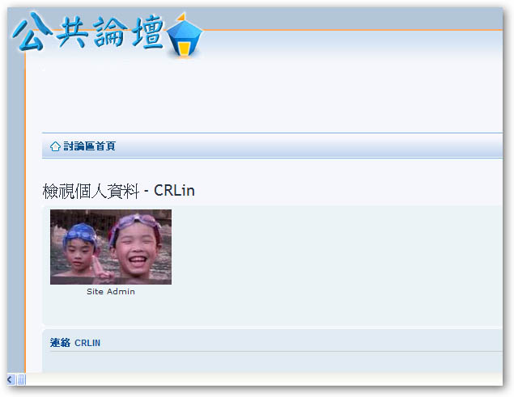Click the horizontal scrollbar thumb grip
514x397 pixels.
pos(21,380)
